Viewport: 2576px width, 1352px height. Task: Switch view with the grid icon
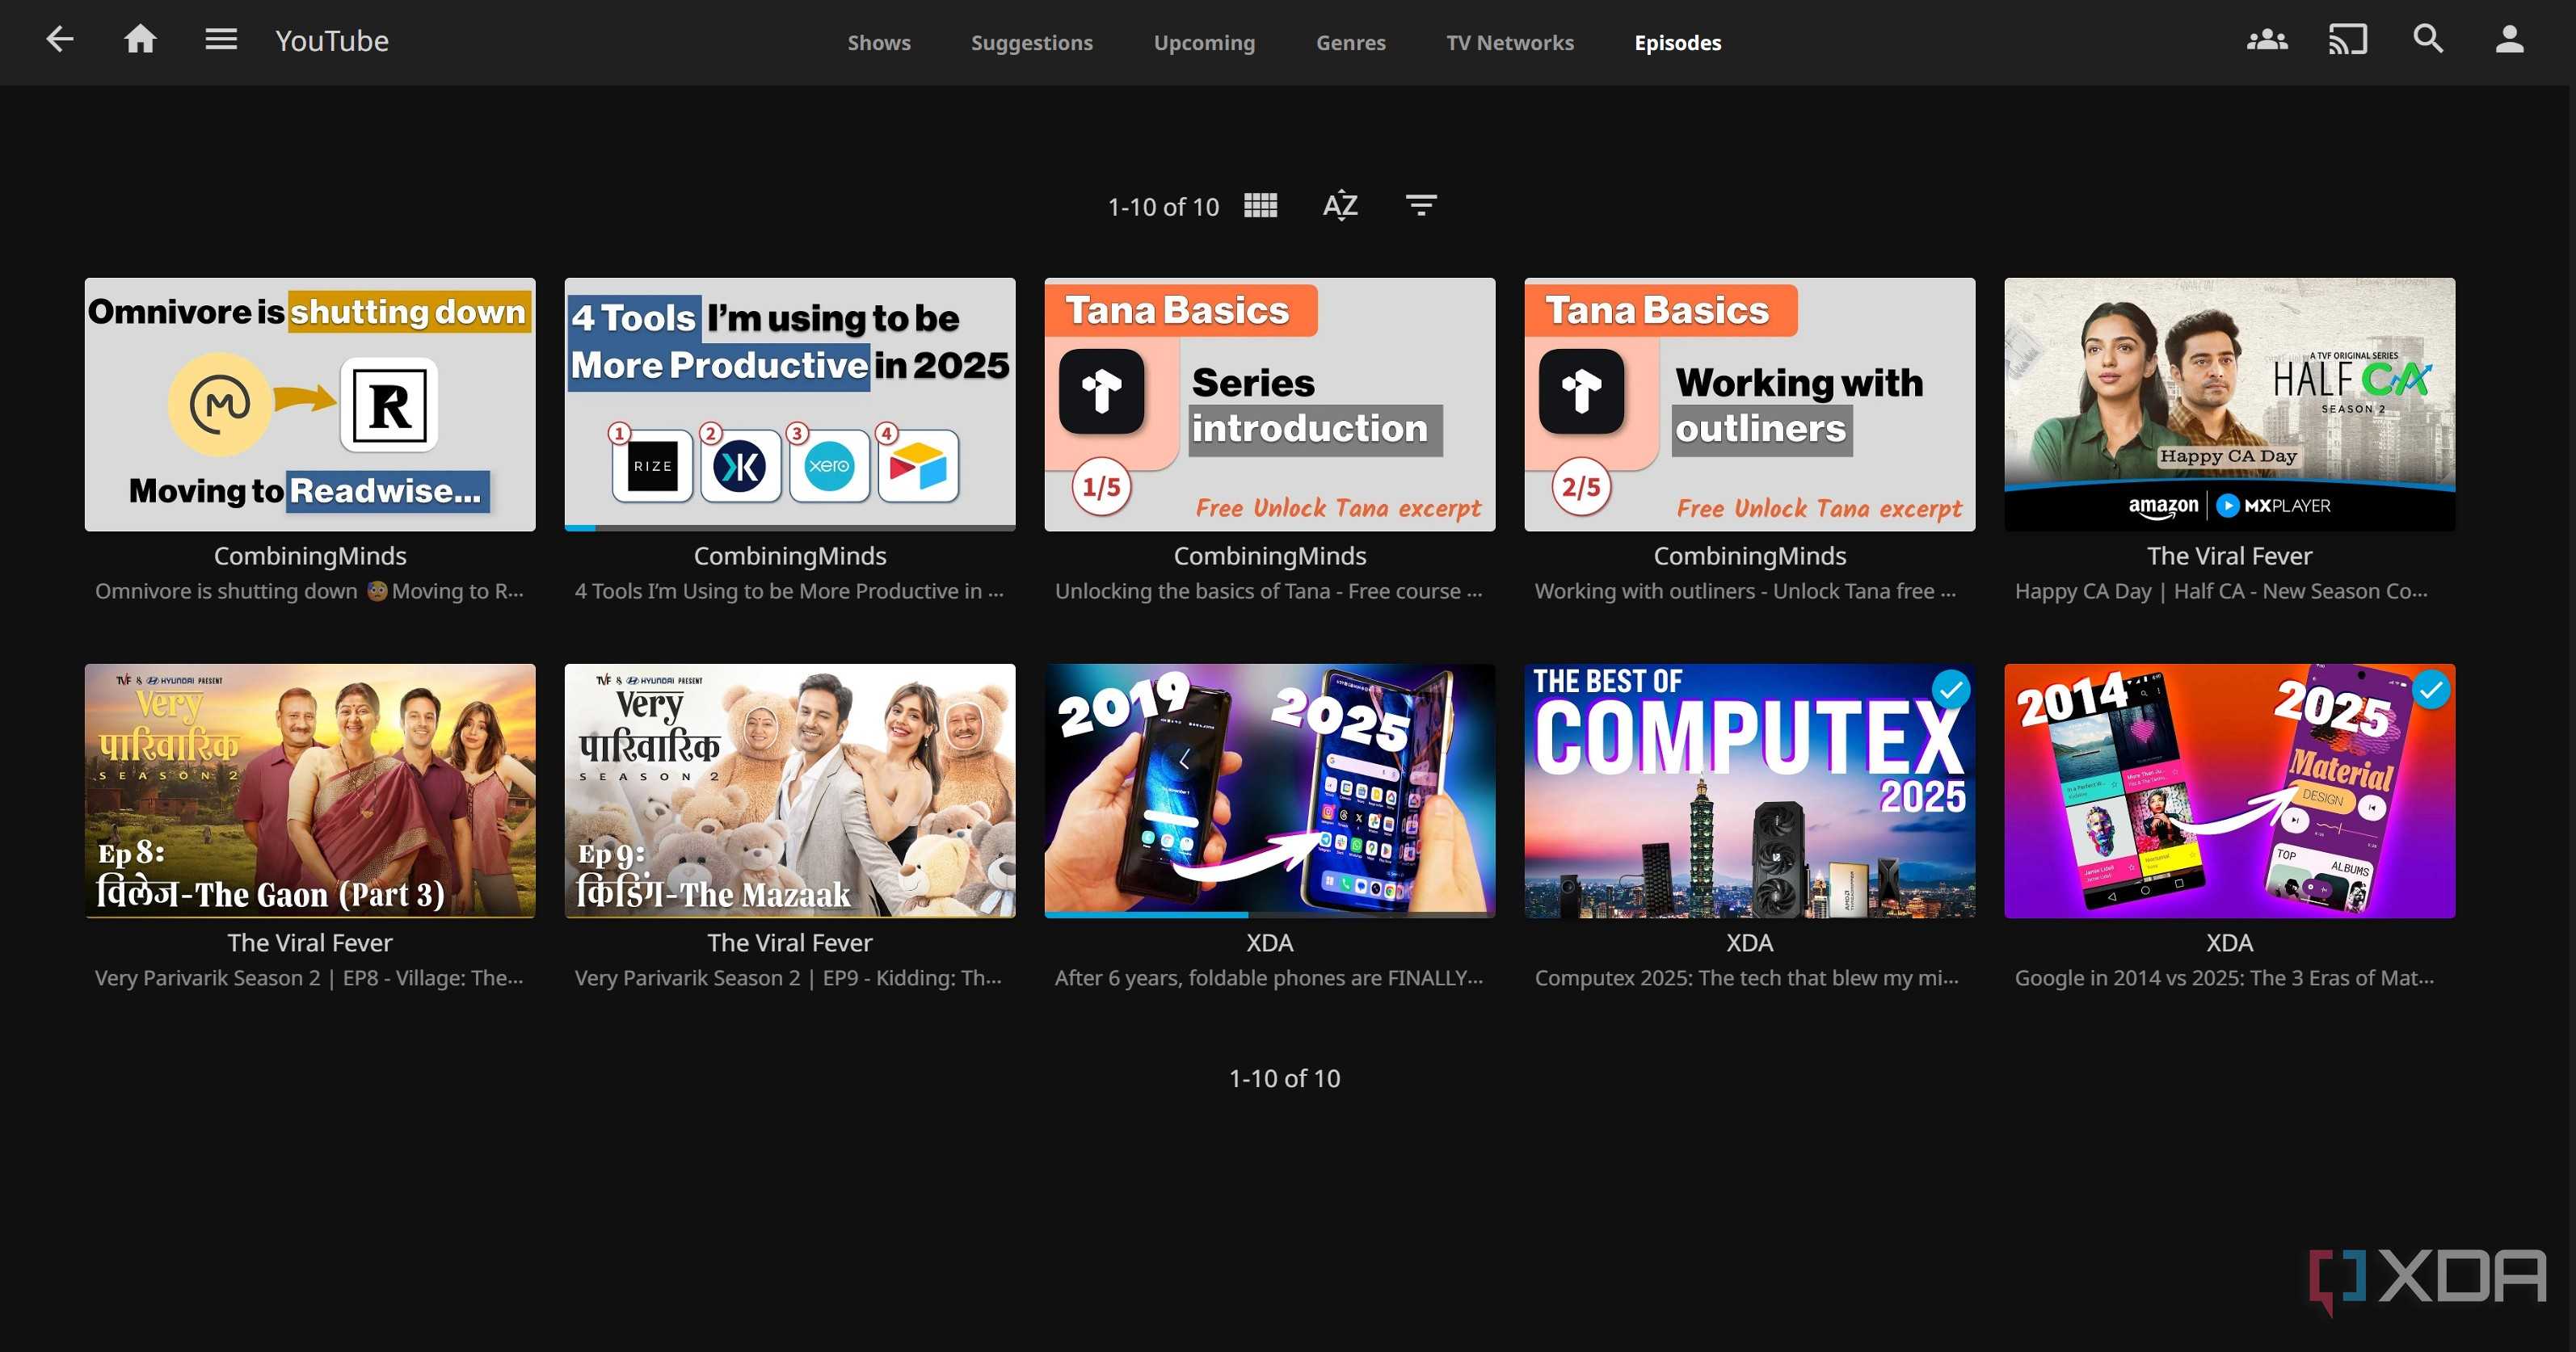pos(1260,206)
